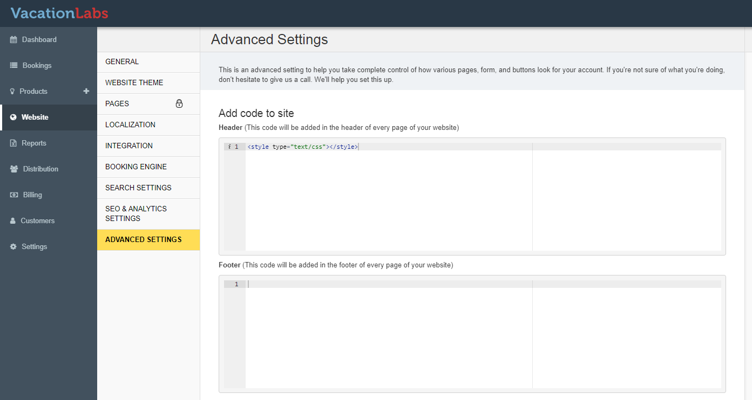752x400 pixels.
Task: Click inside the Header code editor
Action: point(389,197)
